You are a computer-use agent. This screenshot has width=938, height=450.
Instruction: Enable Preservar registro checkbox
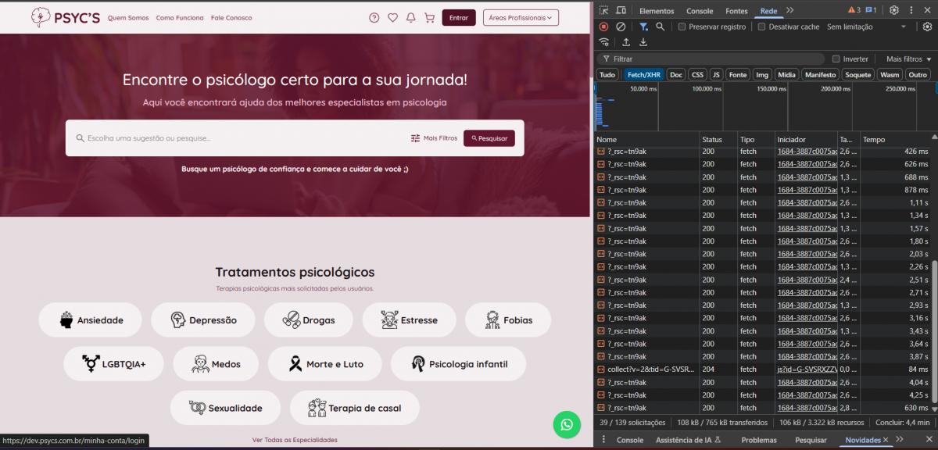pyautogui.click(x=682, y=27)
